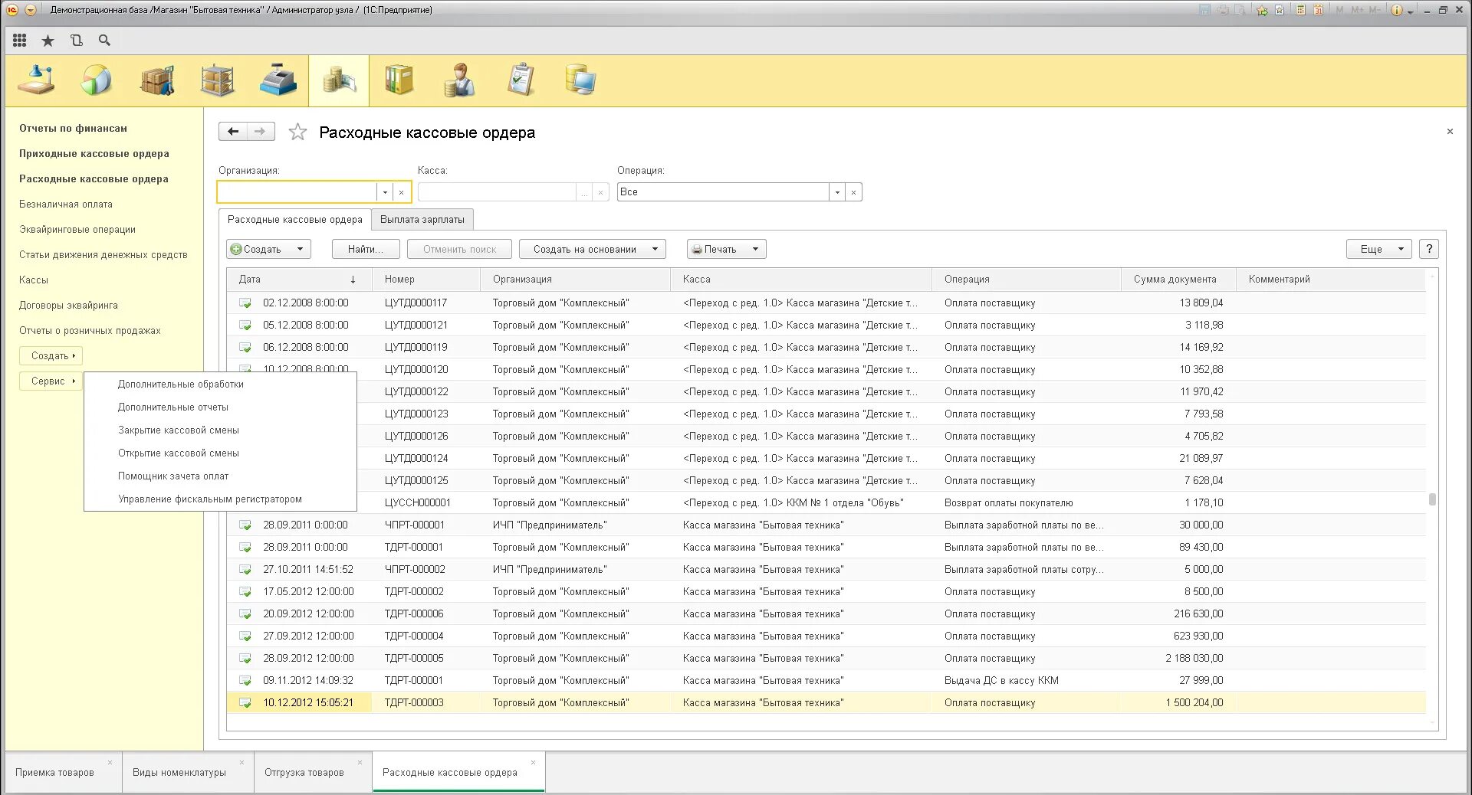
Task: Open help with the ? button
Action: coord(1429,249)
